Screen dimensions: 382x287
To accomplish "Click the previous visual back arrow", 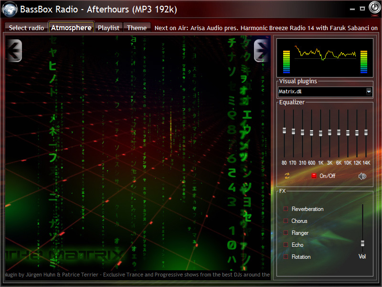I will (14, 51).
